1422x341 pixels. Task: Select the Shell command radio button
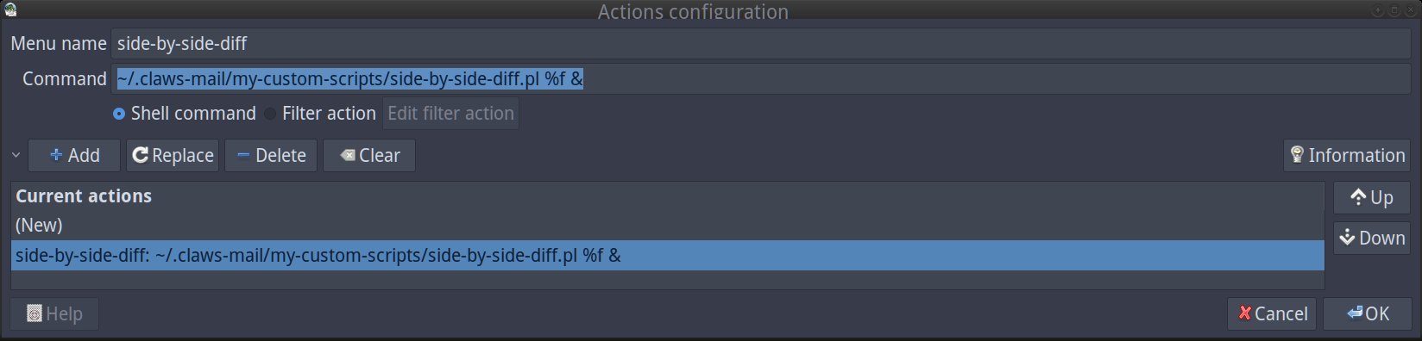click(x=119, y=114)
